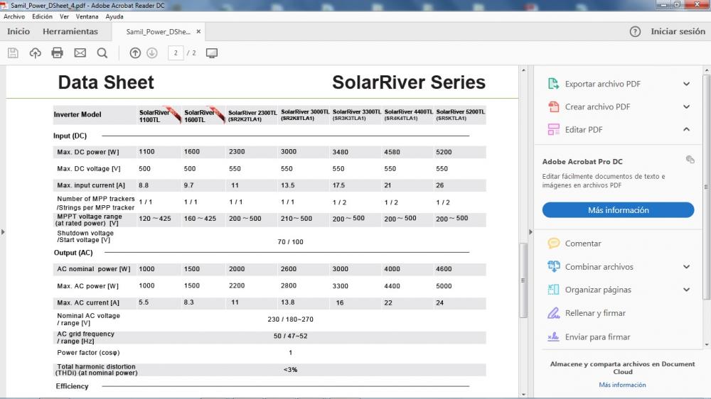The width and height of the screenshot is (711, 399).
Task: Show left navigation pane arrow
Action: click(3, 232)
